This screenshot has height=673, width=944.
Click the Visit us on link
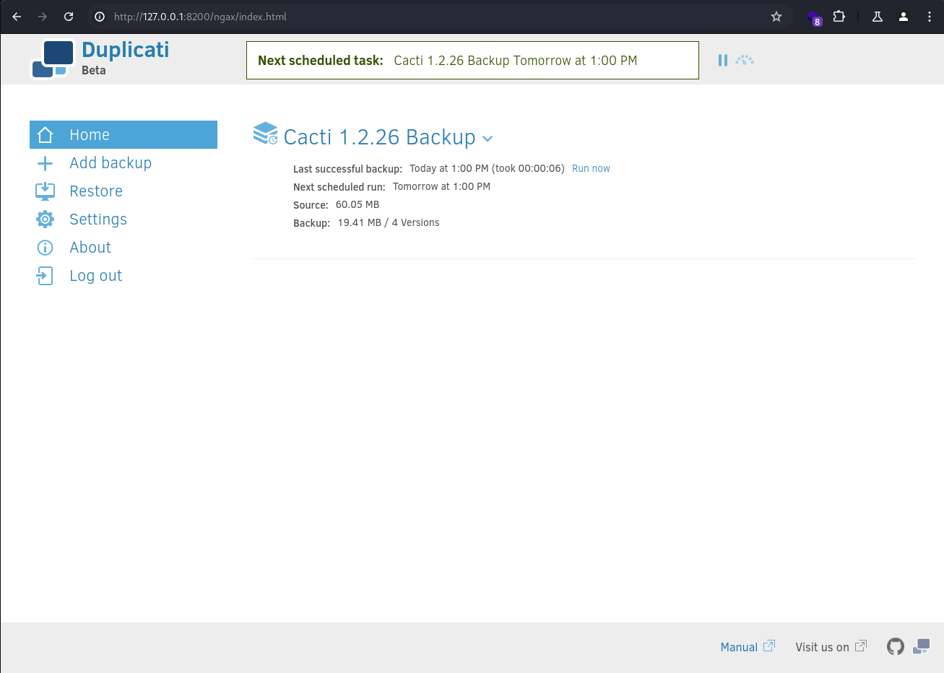point(822,647)
